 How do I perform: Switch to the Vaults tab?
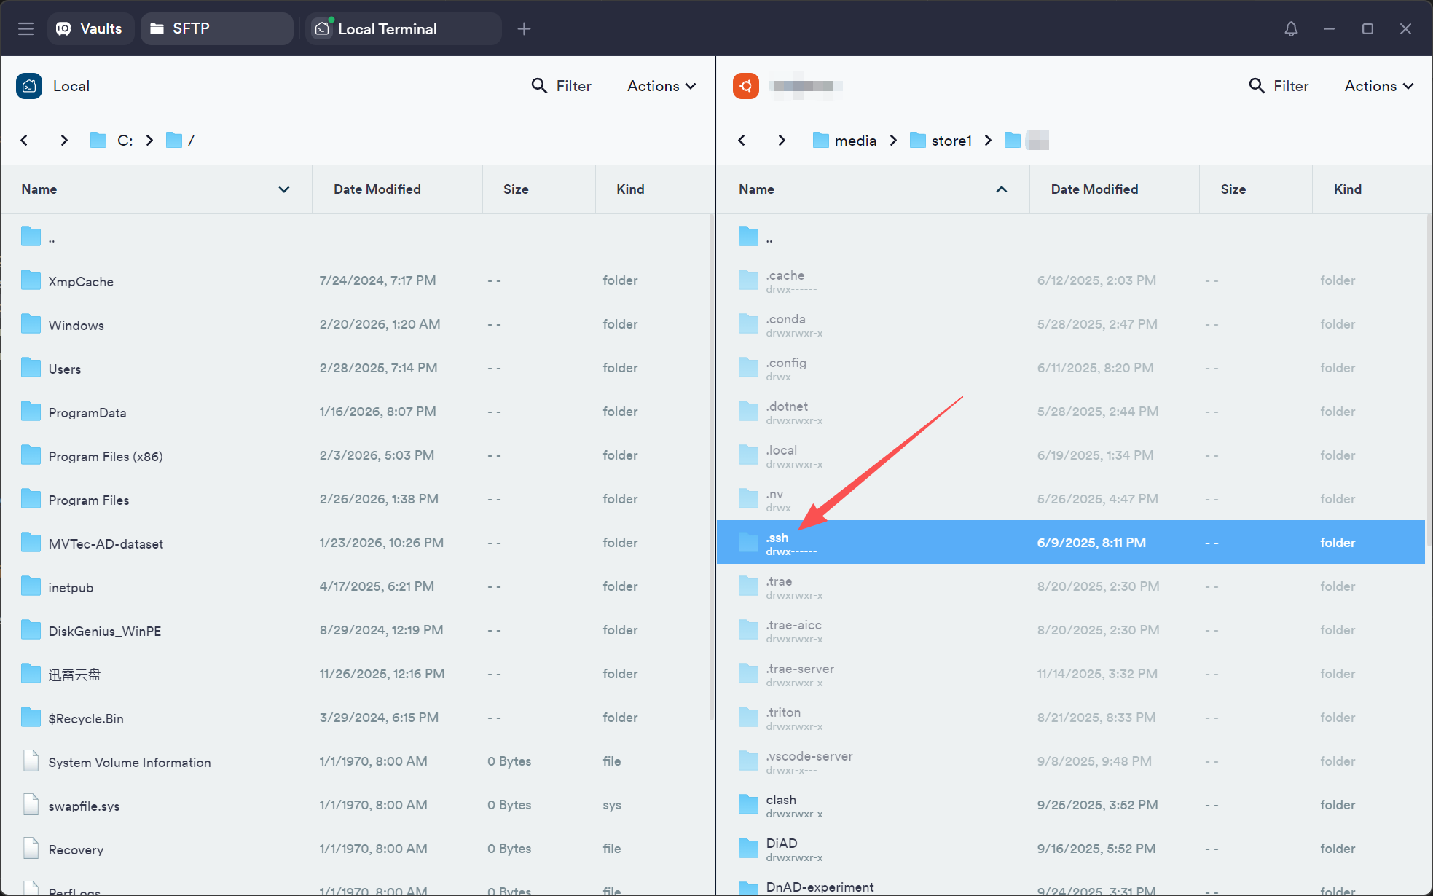pos(90,28)
